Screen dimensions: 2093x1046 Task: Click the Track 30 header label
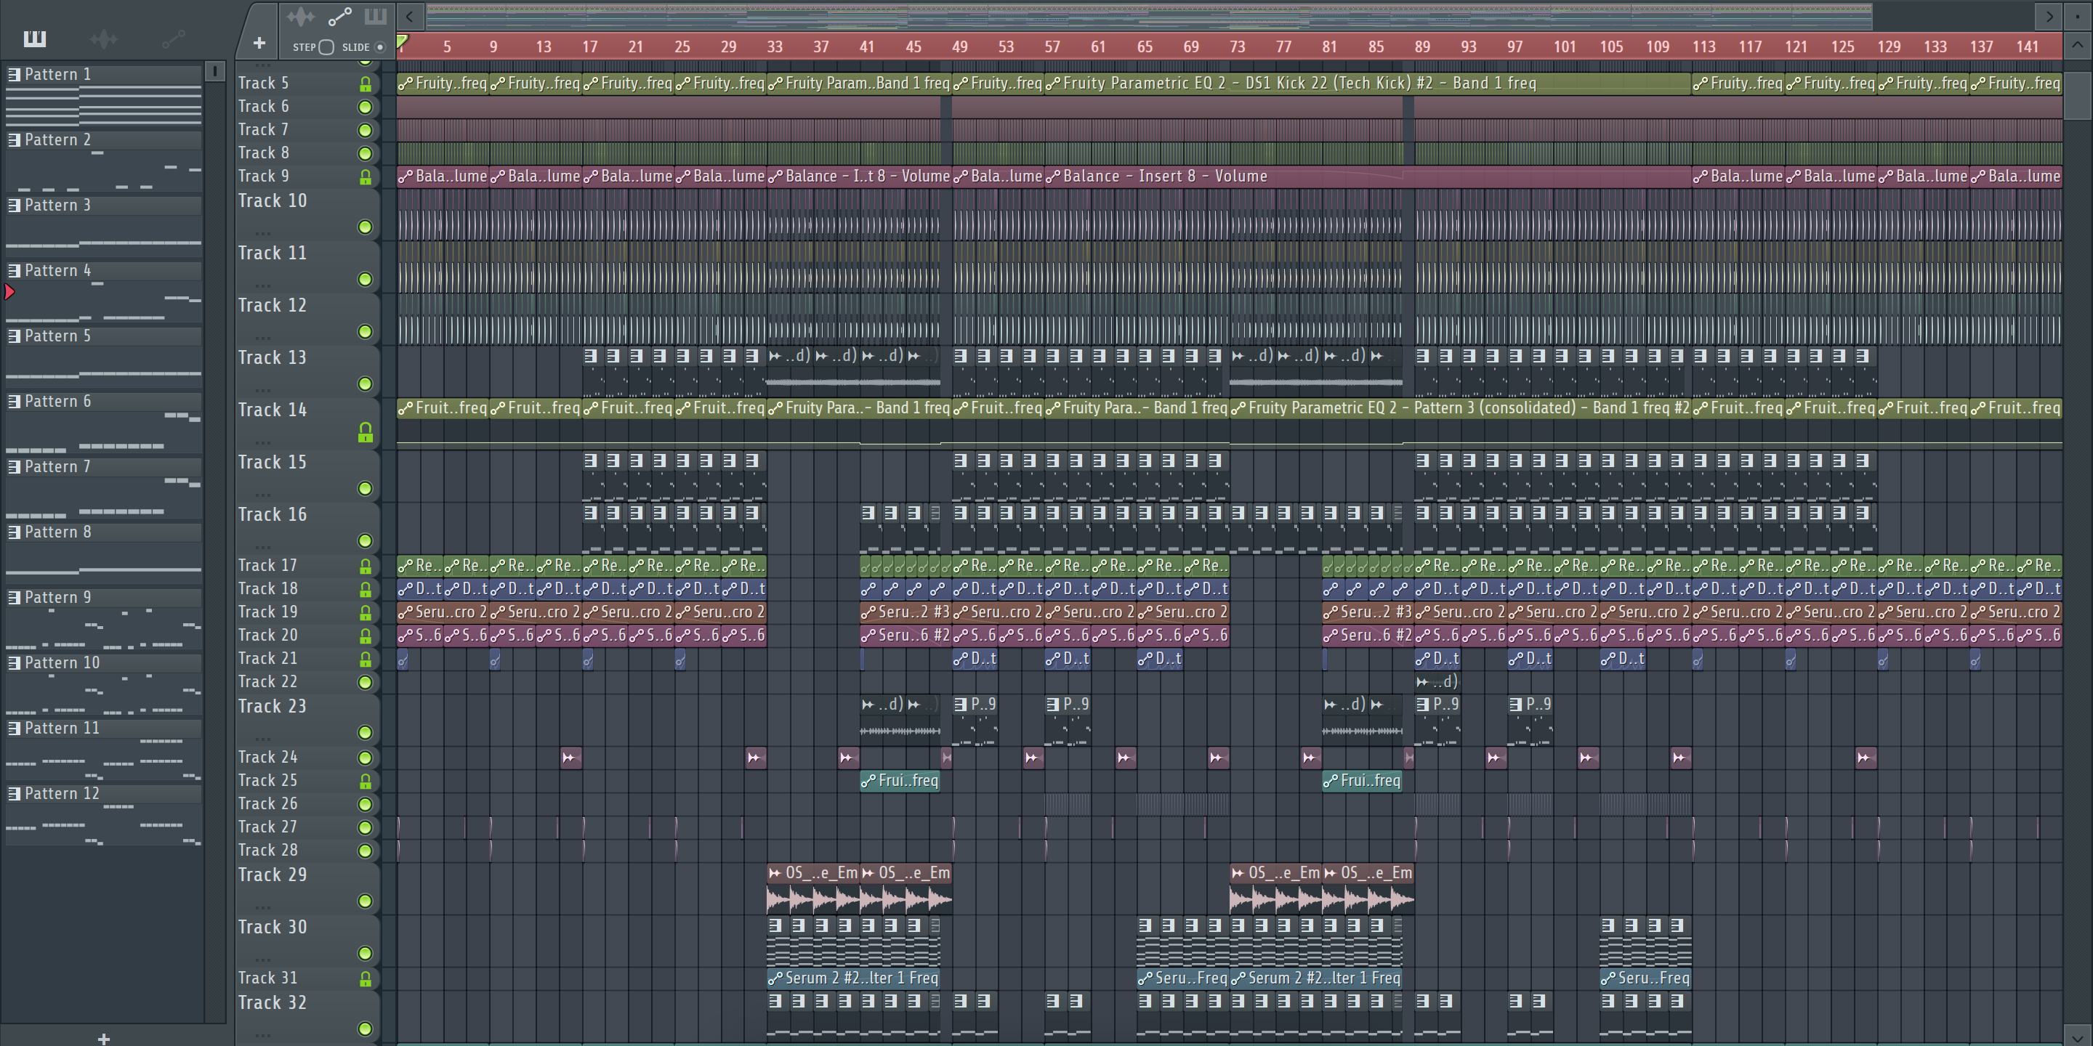[x=273, y=928]
